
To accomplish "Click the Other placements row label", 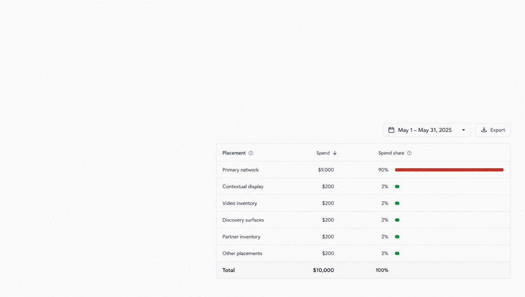I will click(242, 253).
